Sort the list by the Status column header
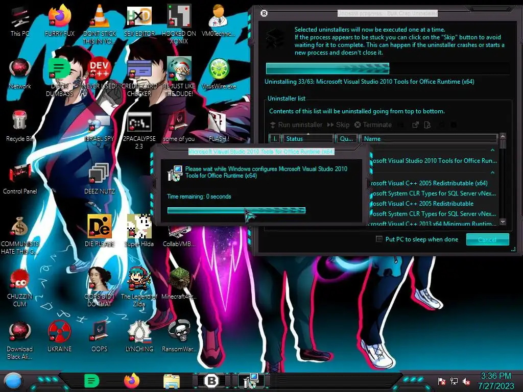Image resolution: width=523 pixels, height=392 pixels. click(308, 139)
